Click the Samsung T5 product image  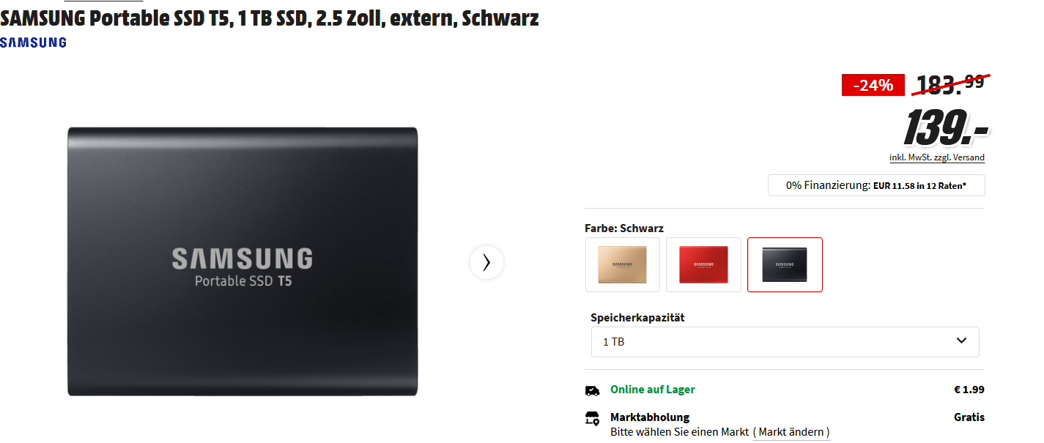pos(243,261)
